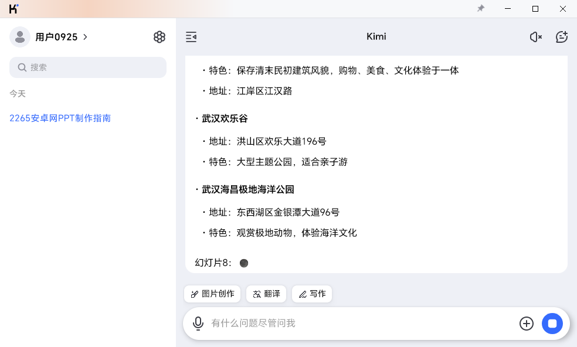The height and width of the screenshot is (347, 577).
Task: Collapse the chat history sidebar
Action: point(191,36)
